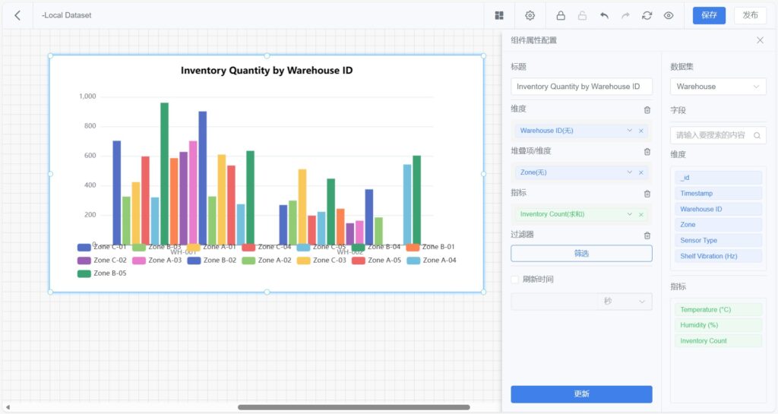Click the back arrow icon

point(17,15)
